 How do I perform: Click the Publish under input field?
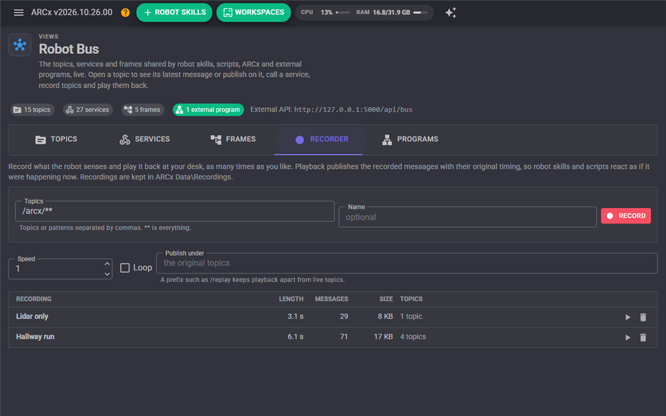(407, 263)
